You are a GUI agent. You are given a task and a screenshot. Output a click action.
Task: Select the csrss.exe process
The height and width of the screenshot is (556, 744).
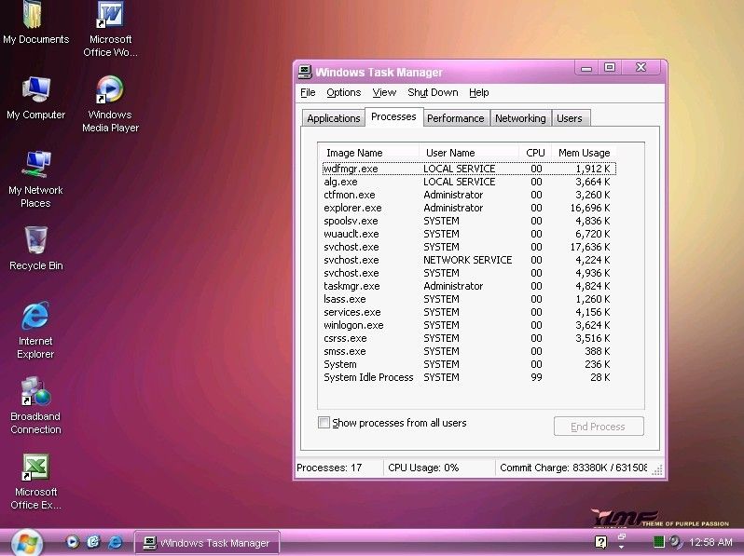469,338
